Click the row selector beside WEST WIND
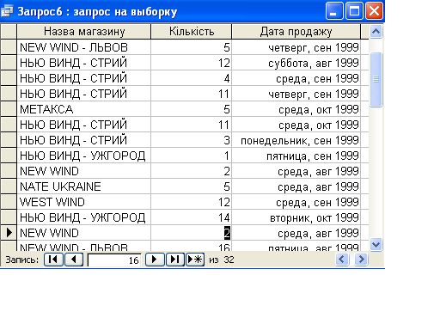Viewport: 440px width, 330px height. point(9,202)
